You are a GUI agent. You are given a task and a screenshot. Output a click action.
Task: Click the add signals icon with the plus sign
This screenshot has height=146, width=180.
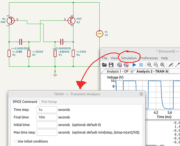119,65
